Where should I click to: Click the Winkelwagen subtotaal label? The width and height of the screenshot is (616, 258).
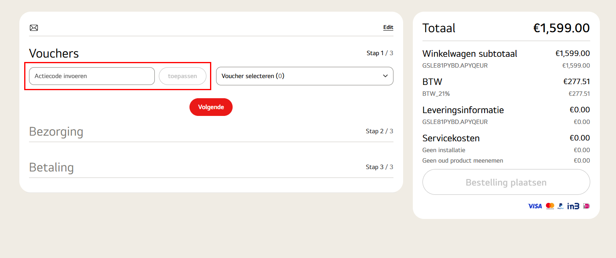470,54
